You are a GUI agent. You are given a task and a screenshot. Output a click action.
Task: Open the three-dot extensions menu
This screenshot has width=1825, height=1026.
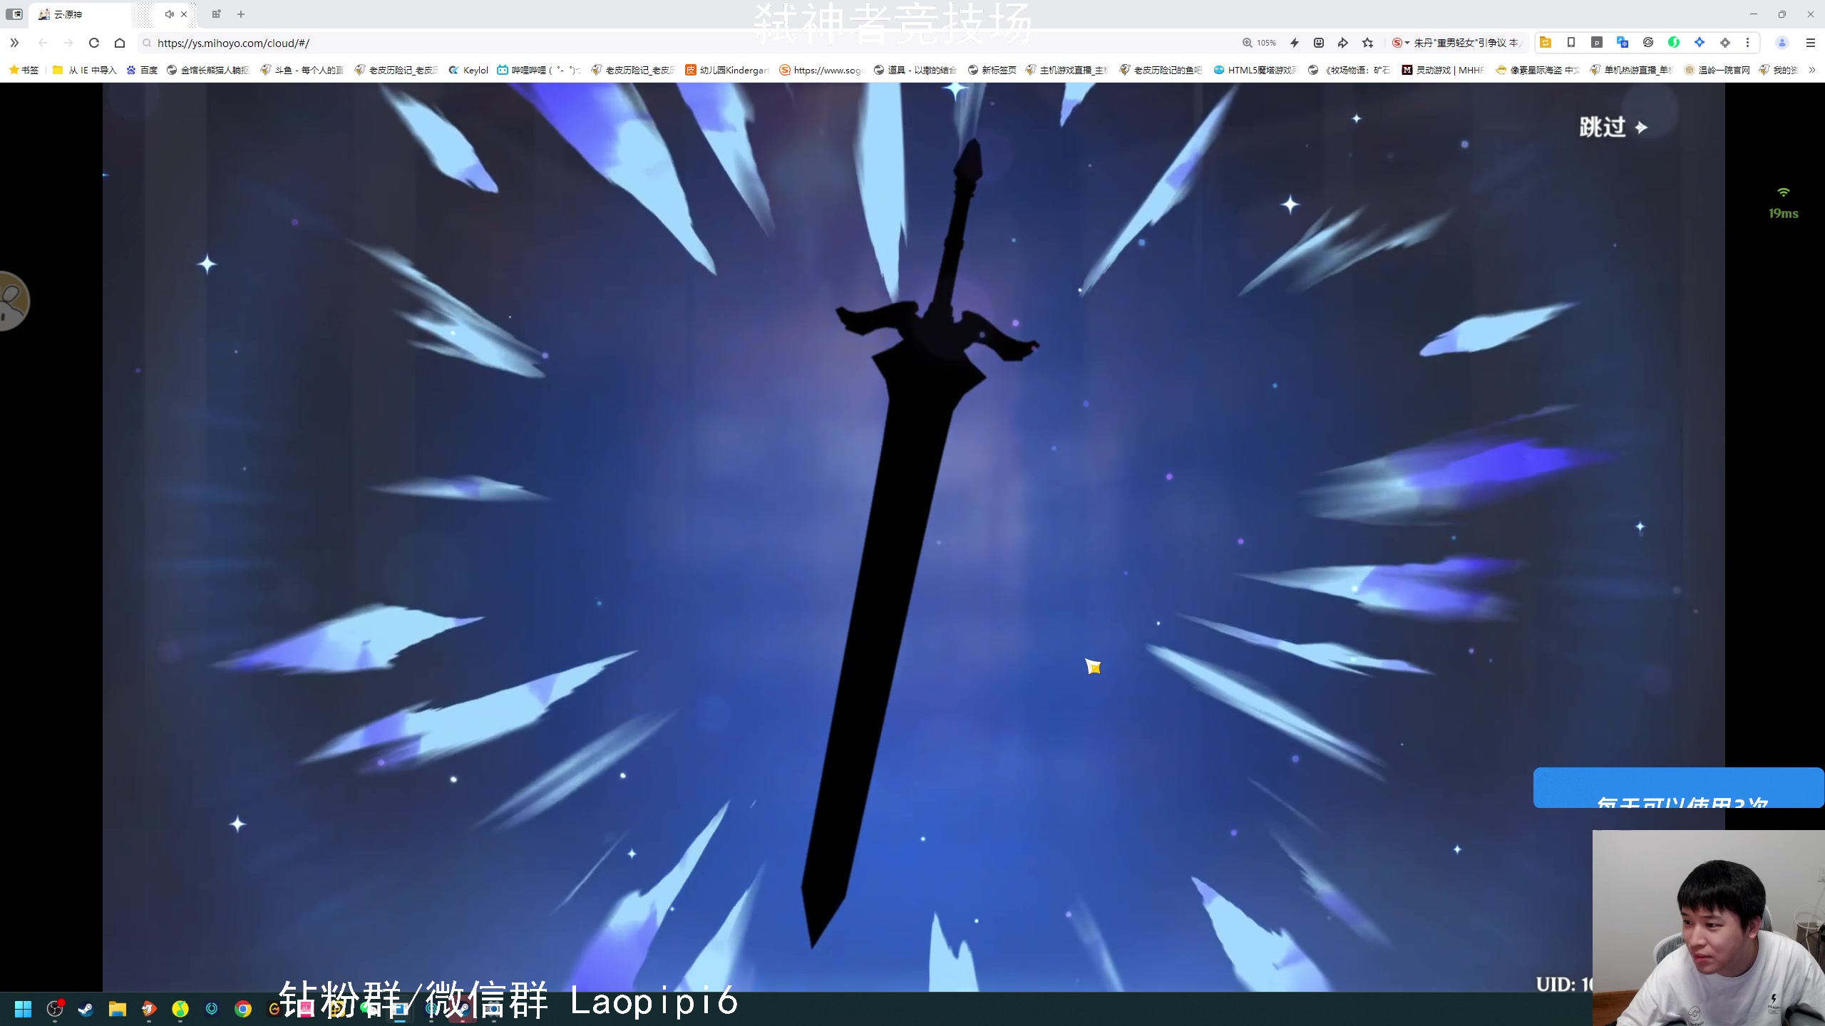1747,43
